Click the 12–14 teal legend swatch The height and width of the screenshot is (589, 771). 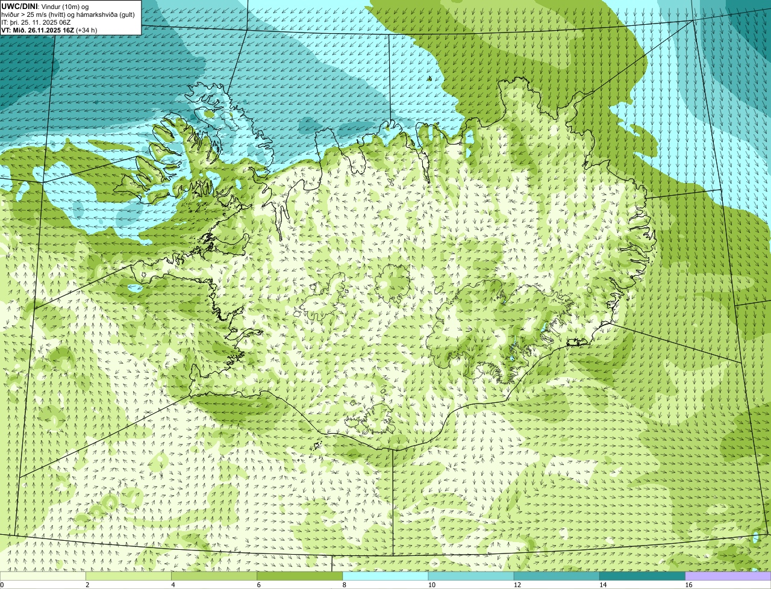click(x=557, y=576)
